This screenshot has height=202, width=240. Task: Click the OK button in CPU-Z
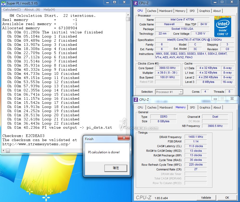click(227, 198)
